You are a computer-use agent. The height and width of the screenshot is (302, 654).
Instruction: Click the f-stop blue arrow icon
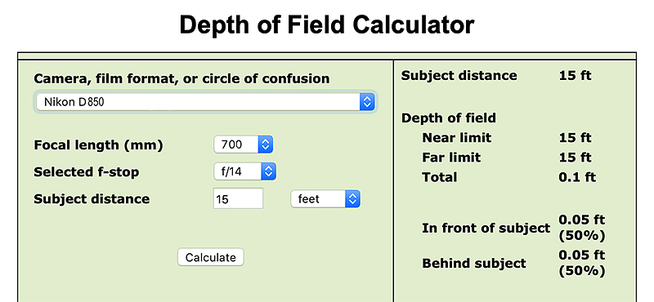(x=269, y=171)
